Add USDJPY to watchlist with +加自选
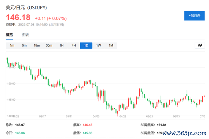Image resolution: width=209 pixels, height=139 pixels. [194, 16]
